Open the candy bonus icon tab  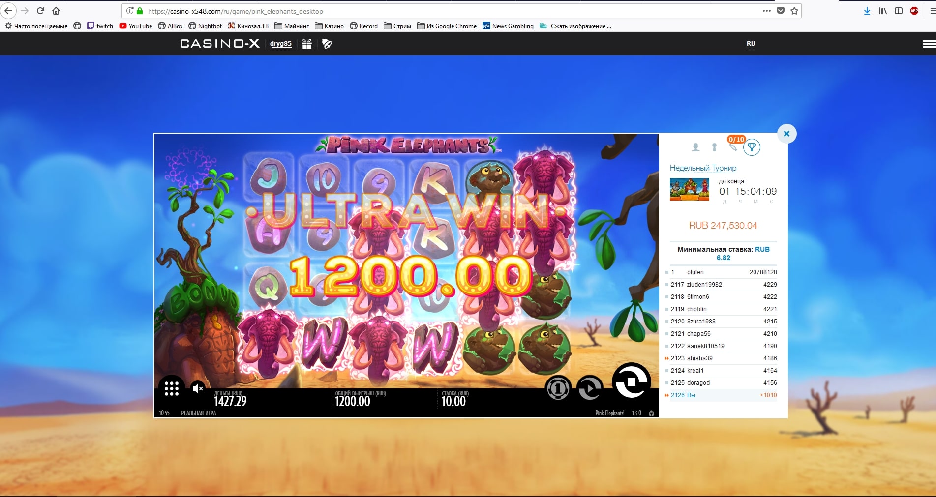[x=733, y=147]
